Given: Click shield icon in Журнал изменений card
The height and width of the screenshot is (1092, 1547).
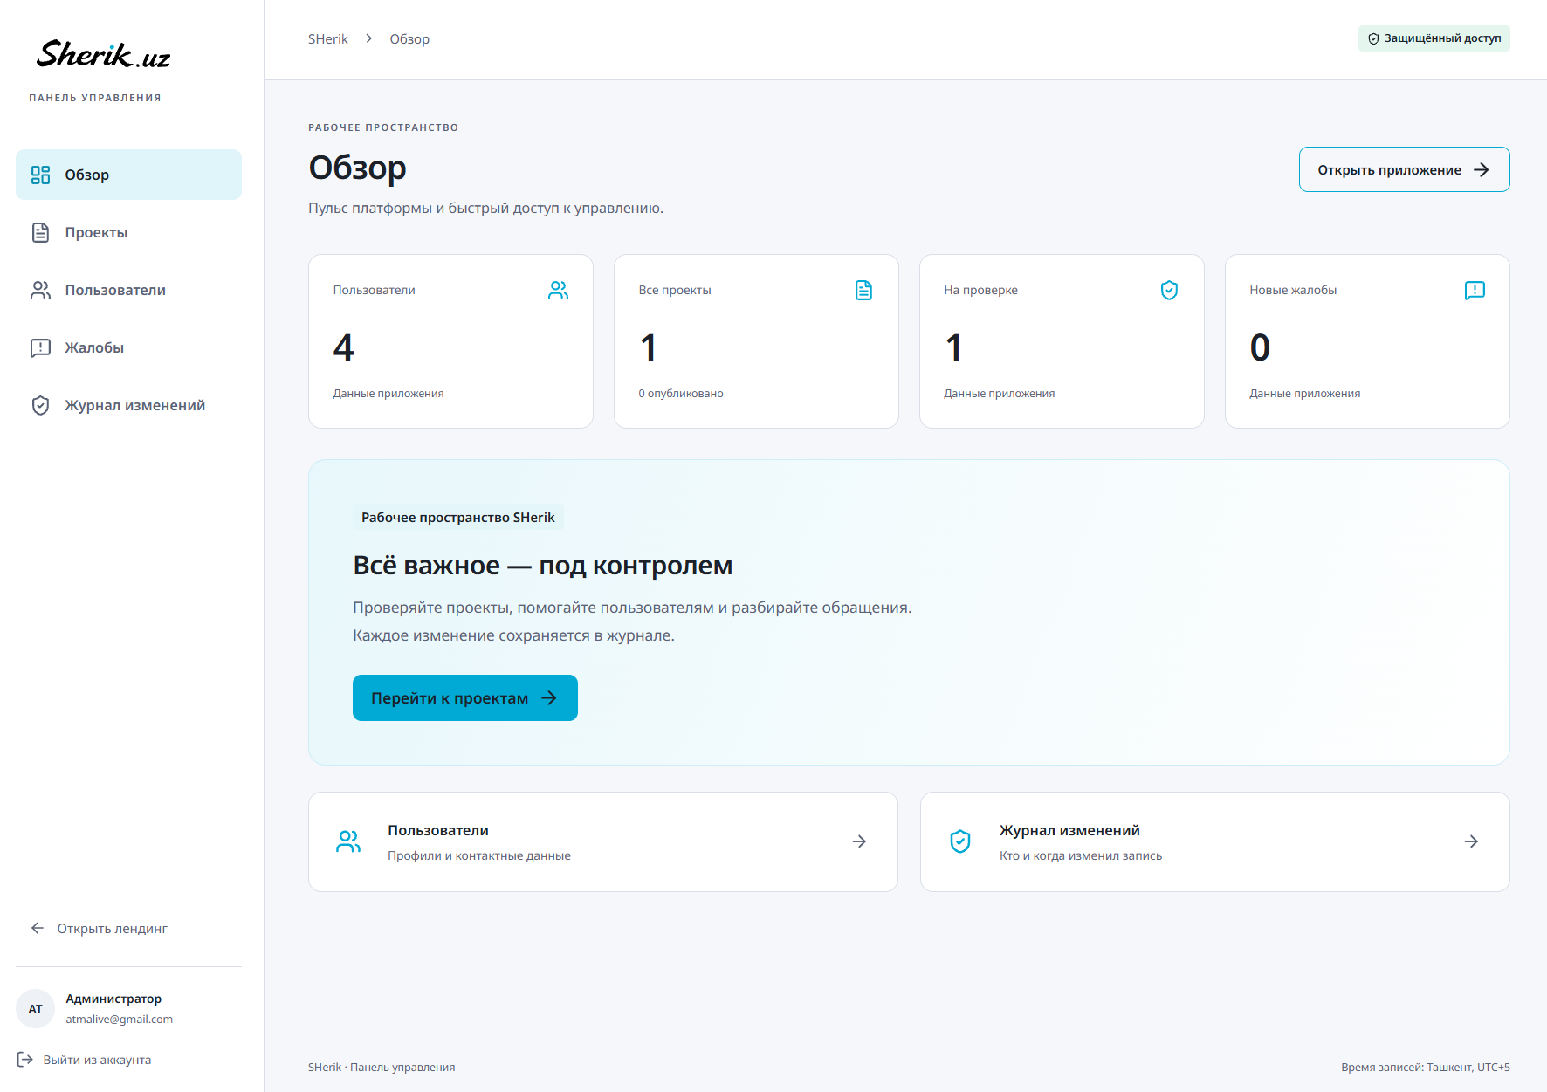Looking at the screenshot, I should tap(960, 841).
